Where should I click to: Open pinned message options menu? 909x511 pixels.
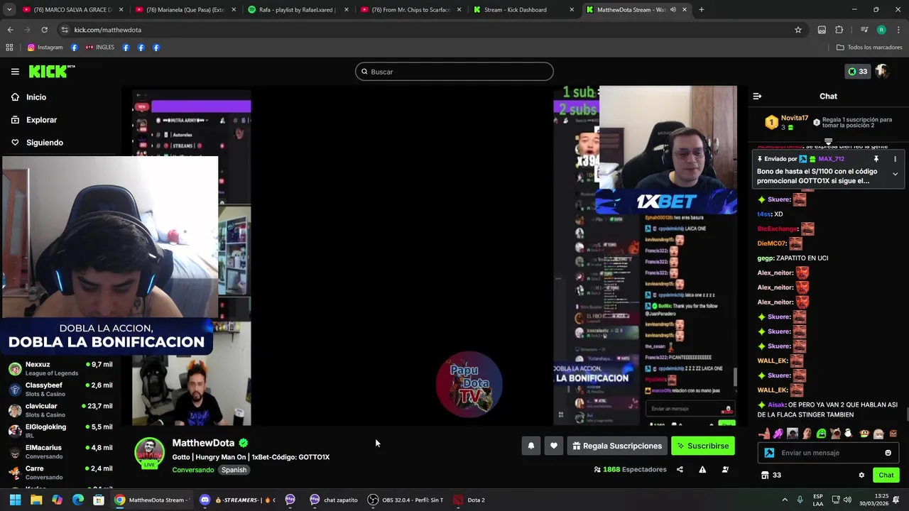click(895, 159)
